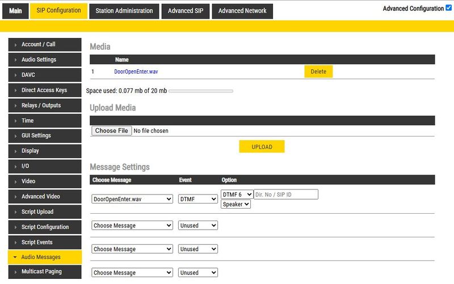Open the DoorOpenEnter.wav file link

[136, 72]
